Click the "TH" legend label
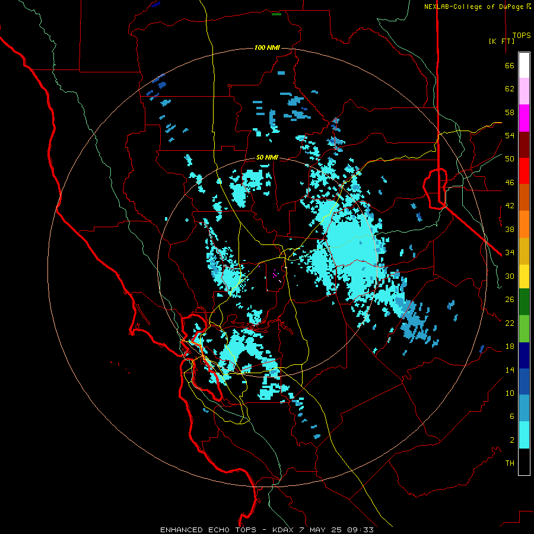This screenshot has height=534, width=534. tap(510, 463)
